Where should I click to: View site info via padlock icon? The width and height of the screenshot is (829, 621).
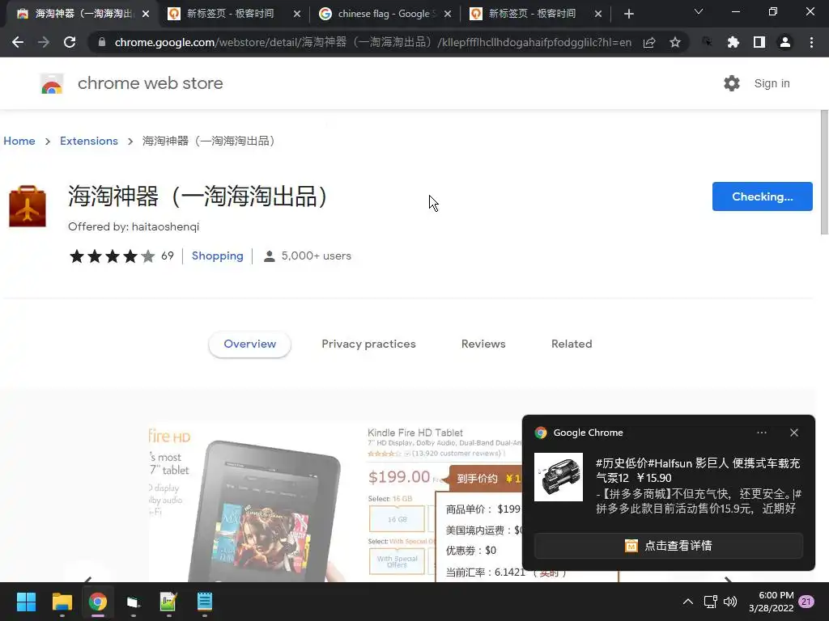tap(102, 42)
